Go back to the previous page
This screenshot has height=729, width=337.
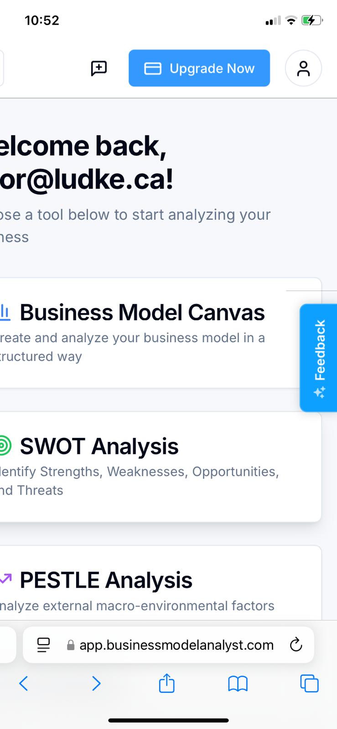pyautogui.click(x=24, y=683)
